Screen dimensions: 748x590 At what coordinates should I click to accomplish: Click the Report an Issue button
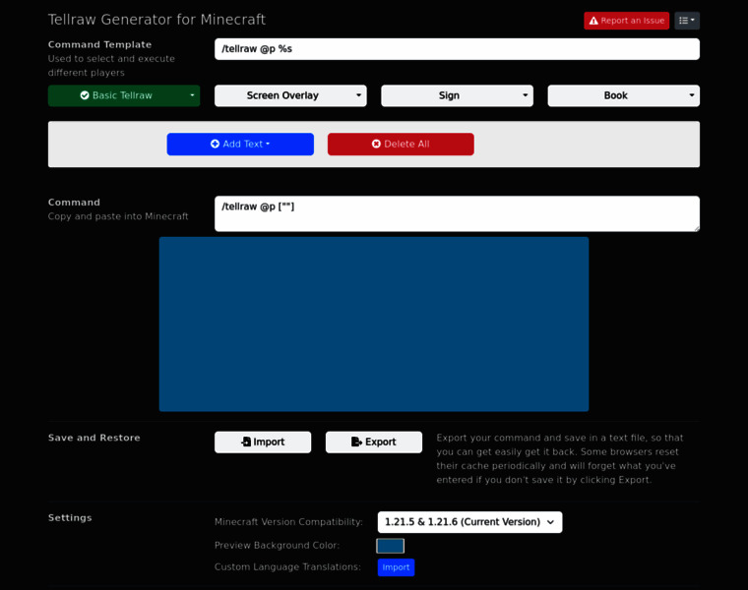[x=626, y=21]
